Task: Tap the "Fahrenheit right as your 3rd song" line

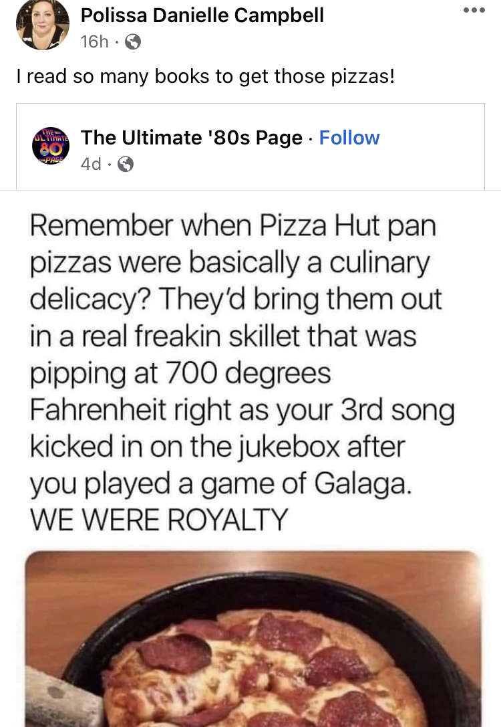Action: point(242,411)
